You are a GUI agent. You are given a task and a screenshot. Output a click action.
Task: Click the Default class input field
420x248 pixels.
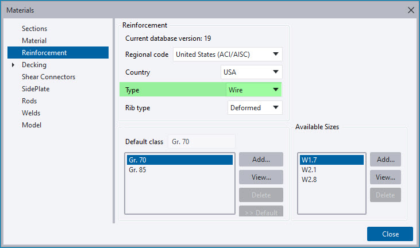point(202,142)
